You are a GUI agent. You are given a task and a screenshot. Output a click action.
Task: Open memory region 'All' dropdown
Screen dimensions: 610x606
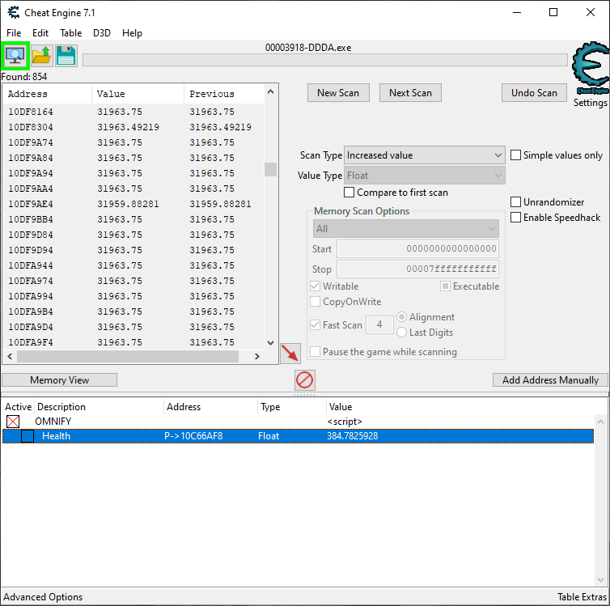(405, 229)
